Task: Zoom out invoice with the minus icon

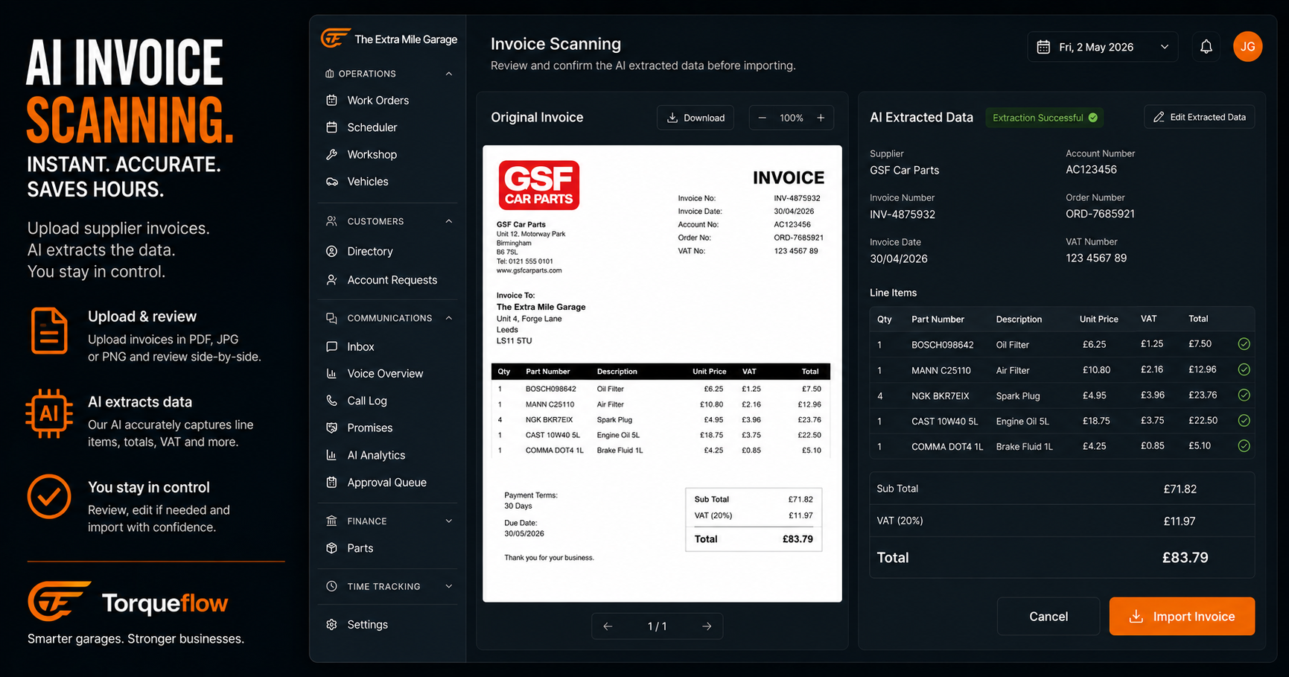Action: coord(762,118)
